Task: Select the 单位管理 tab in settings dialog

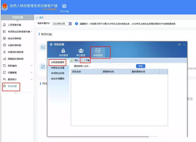Action: (81, 52)
